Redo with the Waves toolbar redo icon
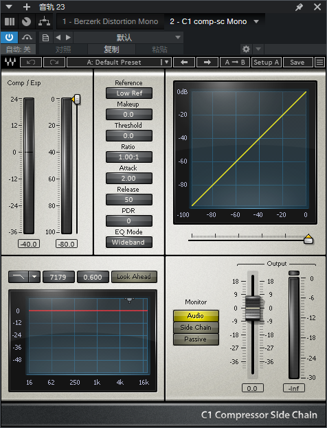327x428 pixels. [54, 63]
